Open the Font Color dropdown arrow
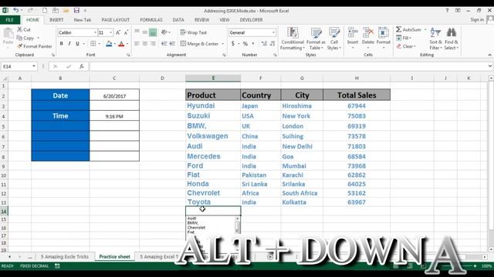This screenshot has height=277, width=494. tap(127, 44)
